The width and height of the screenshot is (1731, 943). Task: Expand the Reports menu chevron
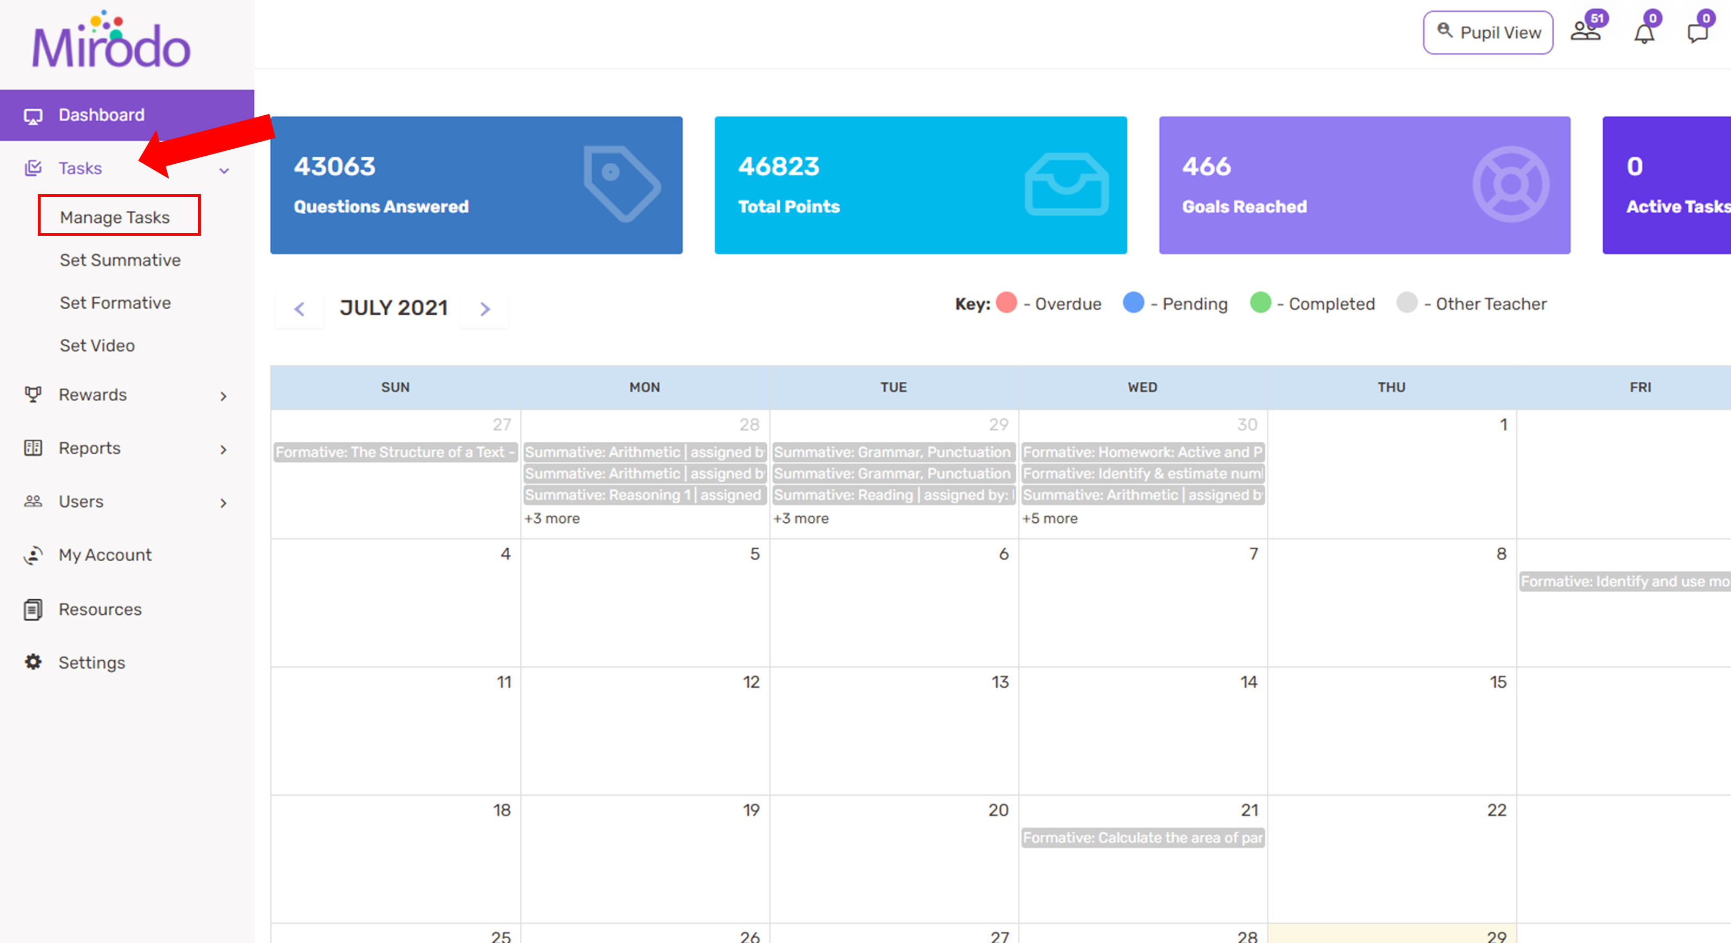[x=224, y=449]
